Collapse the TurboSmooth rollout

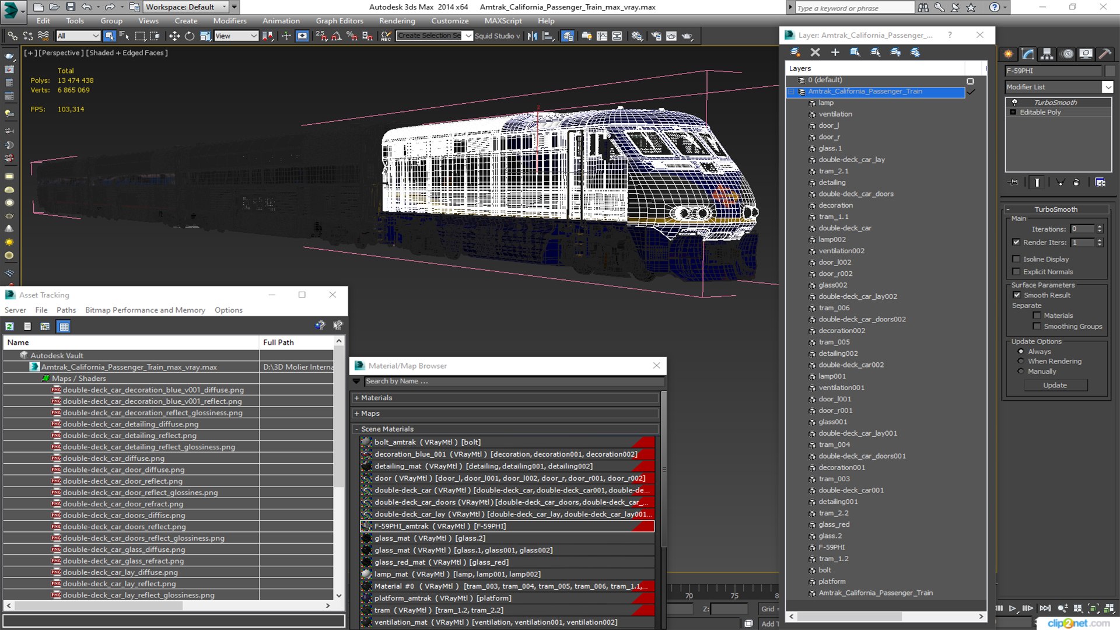[1056, 209]
